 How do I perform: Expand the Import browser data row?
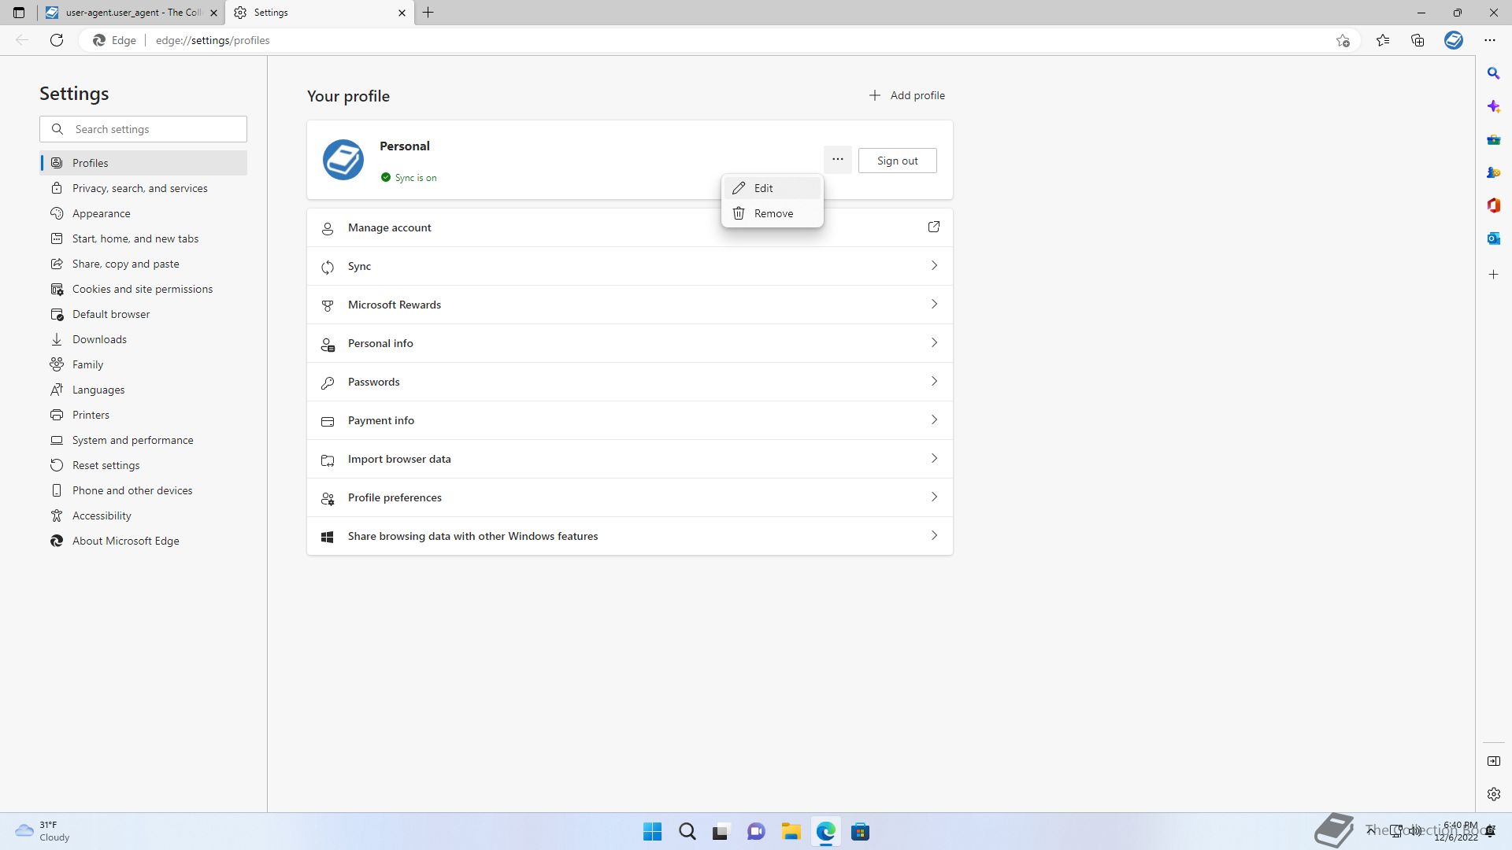point(630,459)
